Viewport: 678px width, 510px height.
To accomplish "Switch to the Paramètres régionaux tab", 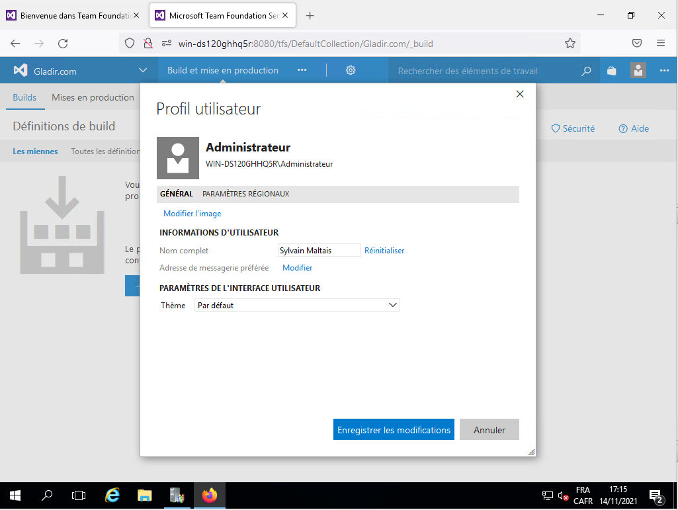I will pos(245,194).
